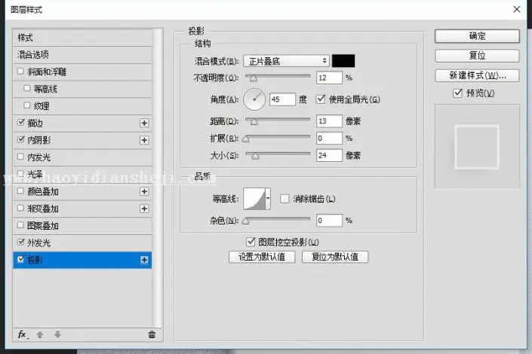The width and height of the screenshot is (532, 354).
Task: Open the black shadow color swatch
Action: pos(343,61)
